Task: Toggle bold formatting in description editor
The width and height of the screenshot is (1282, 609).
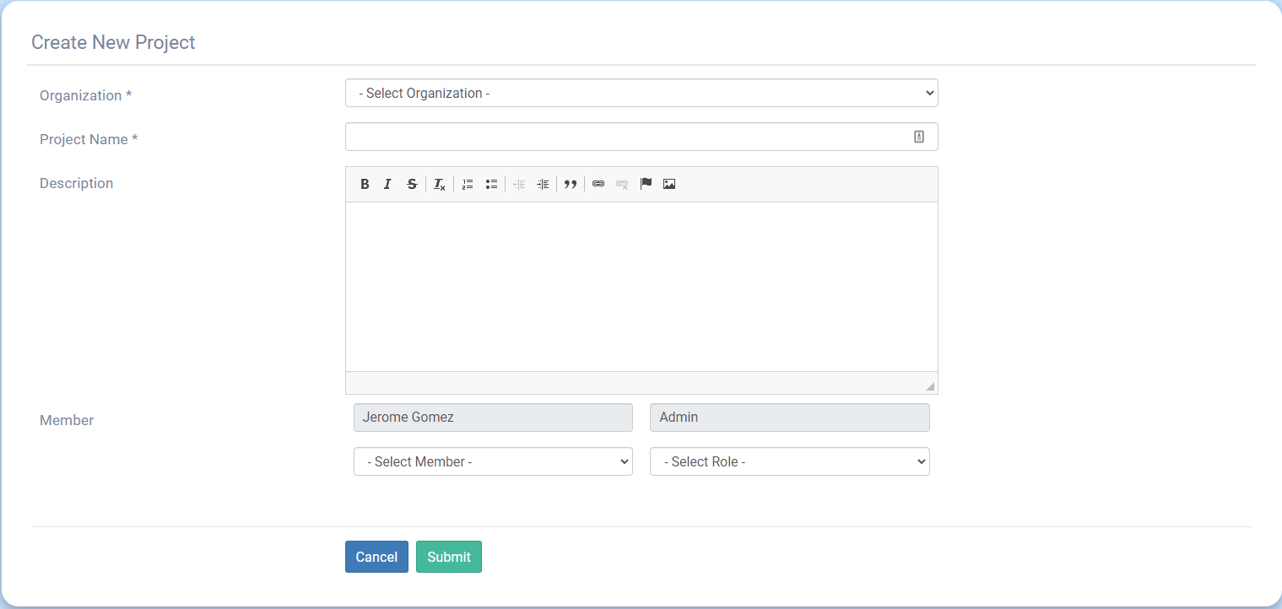Action: 365,184
